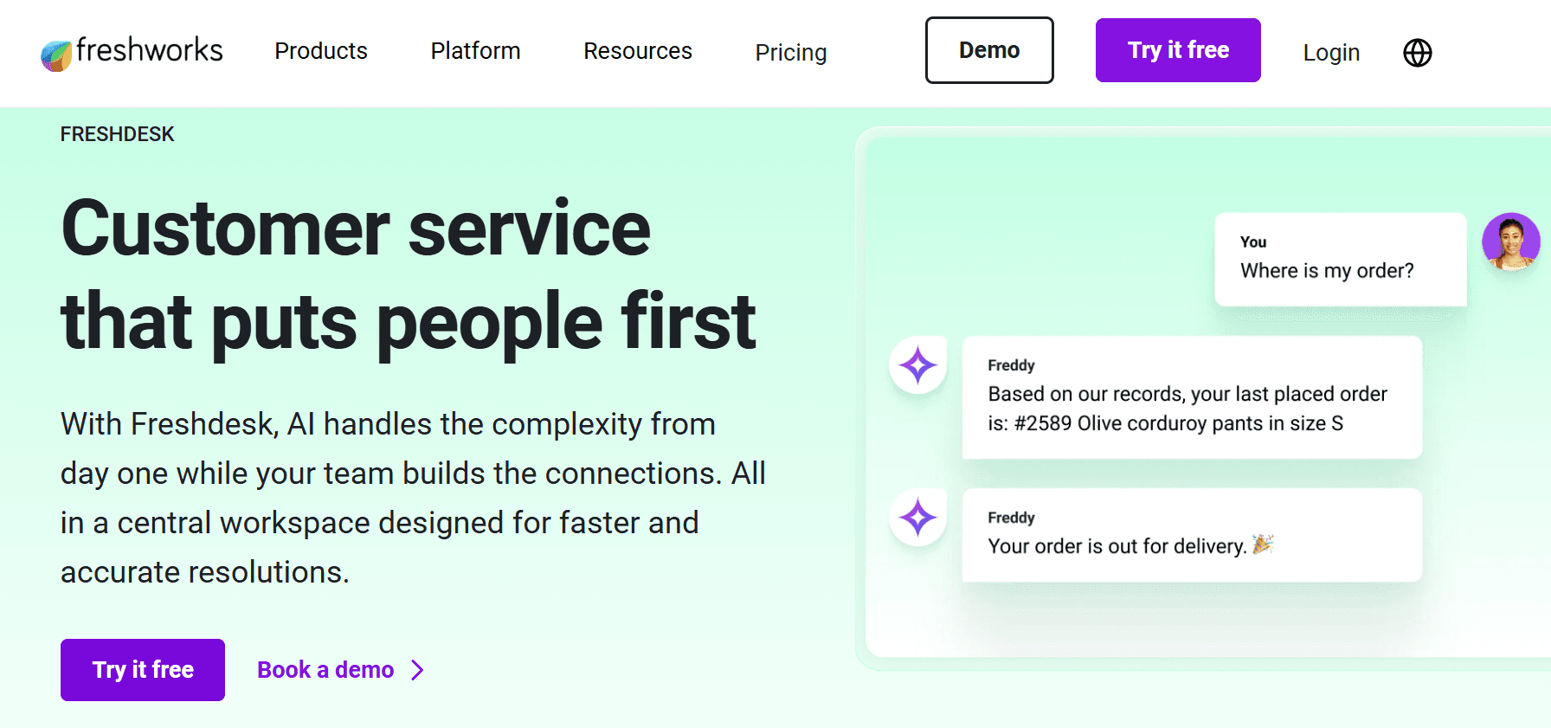Open the Platform menu
Image resolution: width=1551 pixels, height=728 pixels.
click(x=475, y=51)
